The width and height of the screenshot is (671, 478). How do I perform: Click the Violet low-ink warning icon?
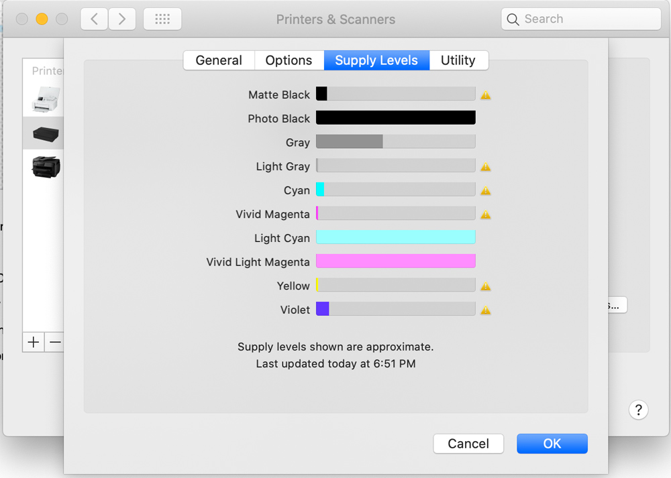[486, 310]
